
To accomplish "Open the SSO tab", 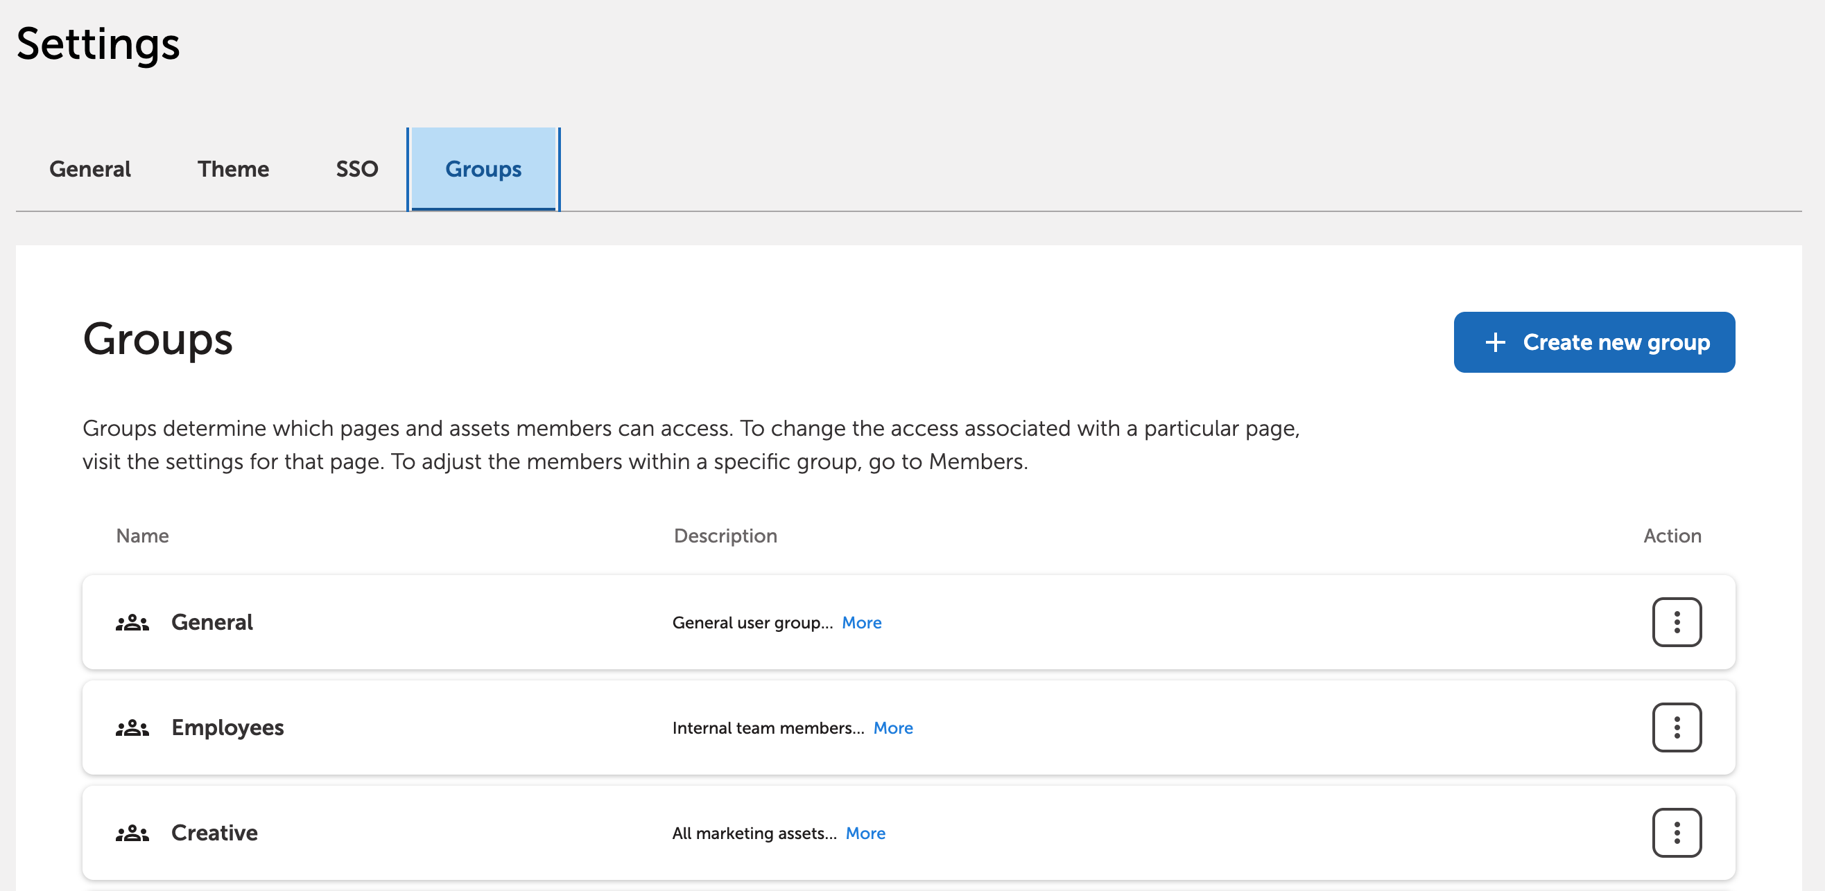I will (x=357, y=169).
